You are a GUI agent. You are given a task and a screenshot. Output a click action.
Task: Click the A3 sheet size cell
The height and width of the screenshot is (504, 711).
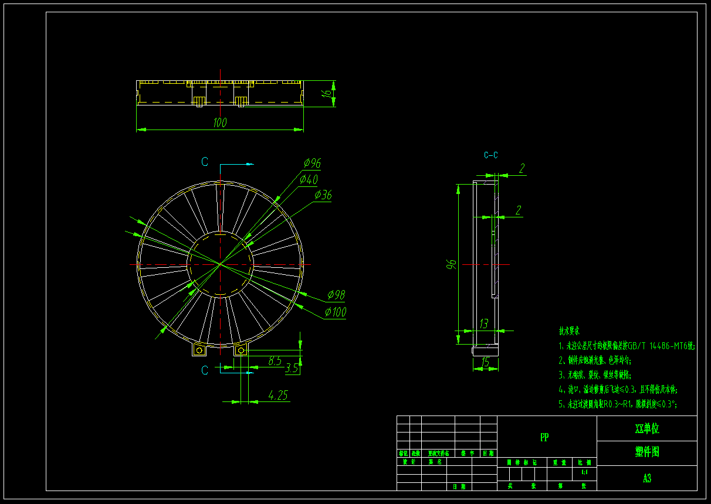point(647,478)
